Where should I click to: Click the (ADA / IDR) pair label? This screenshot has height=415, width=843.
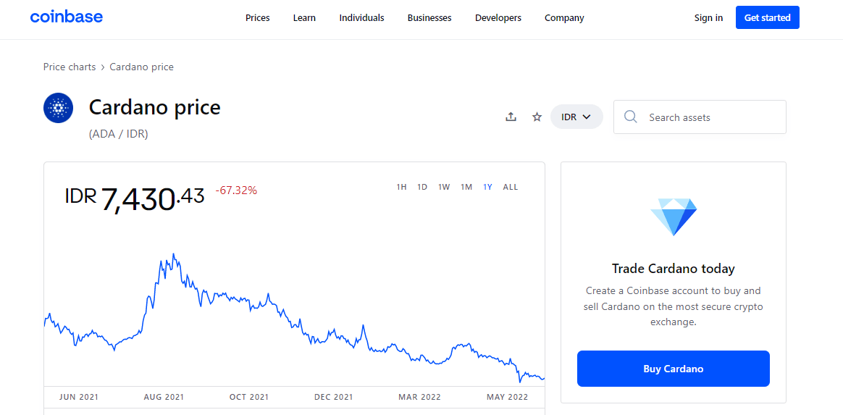click(x=118, y=134)
